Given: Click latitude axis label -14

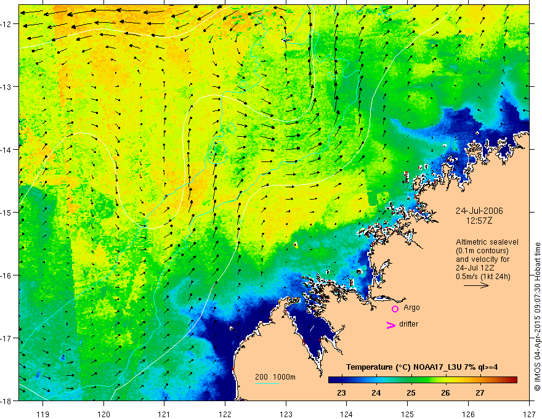Looking at the screenshot, I should 7,150.
